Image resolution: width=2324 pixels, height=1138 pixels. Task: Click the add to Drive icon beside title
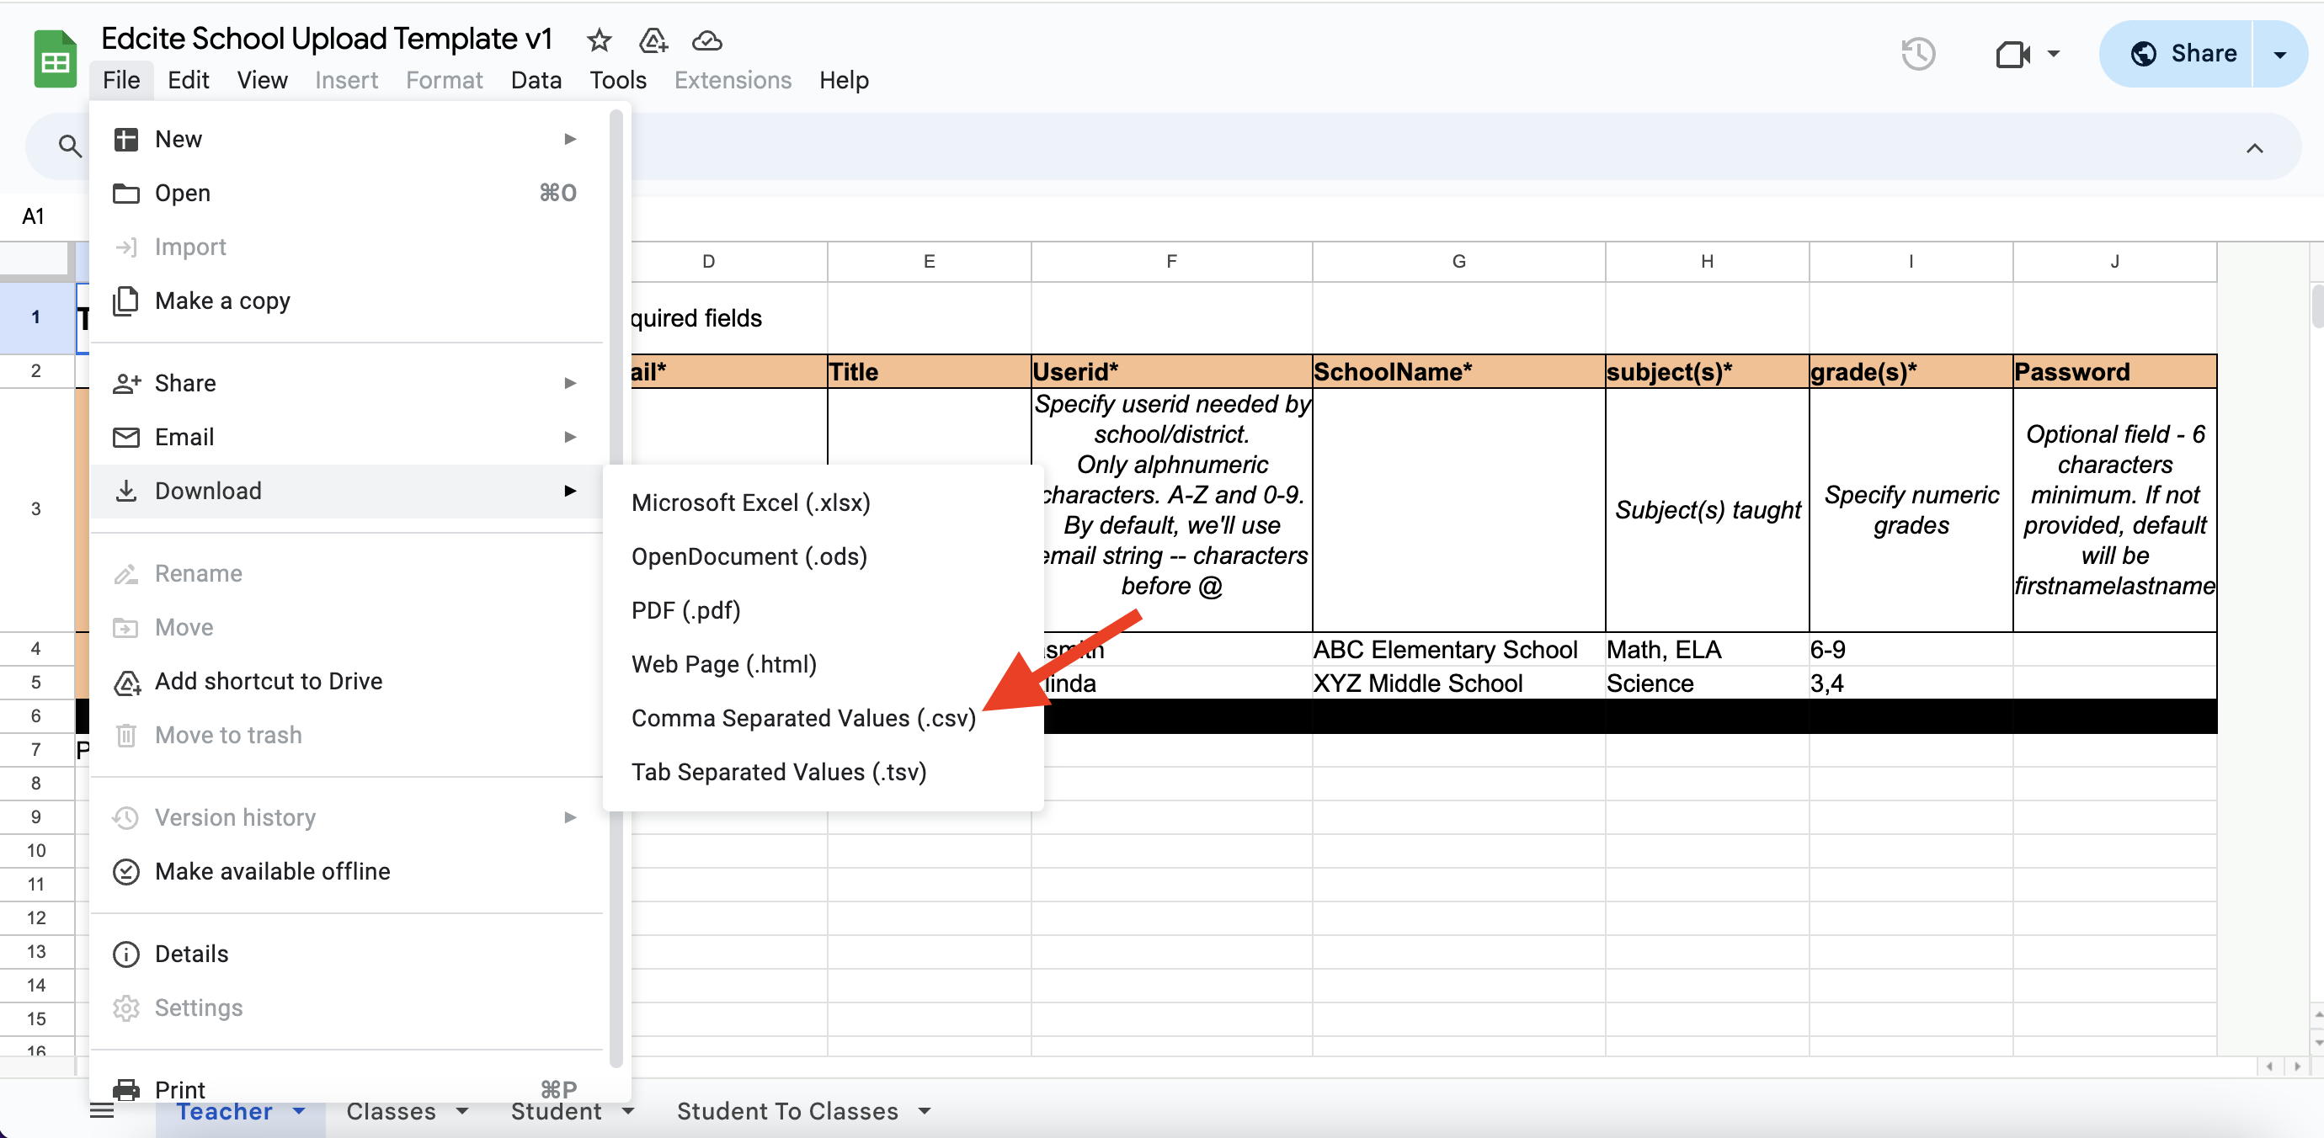(653, 40)
